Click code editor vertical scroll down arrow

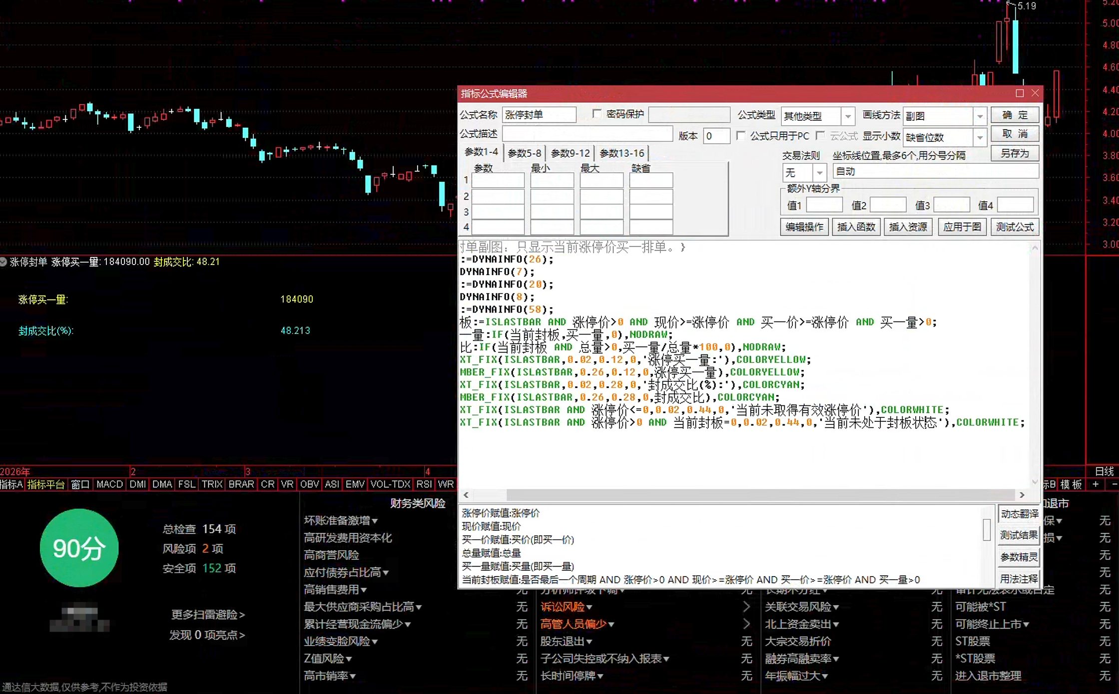coord(1035,482)
